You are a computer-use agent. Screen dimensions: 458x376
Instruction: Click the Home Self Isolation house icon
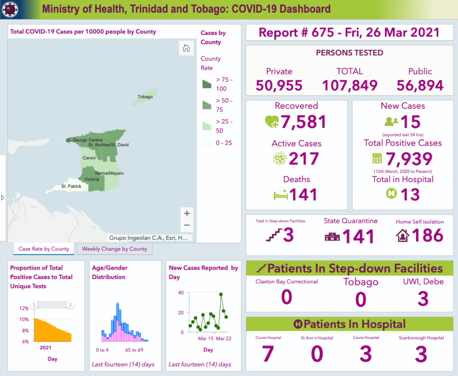click(403, 235)
